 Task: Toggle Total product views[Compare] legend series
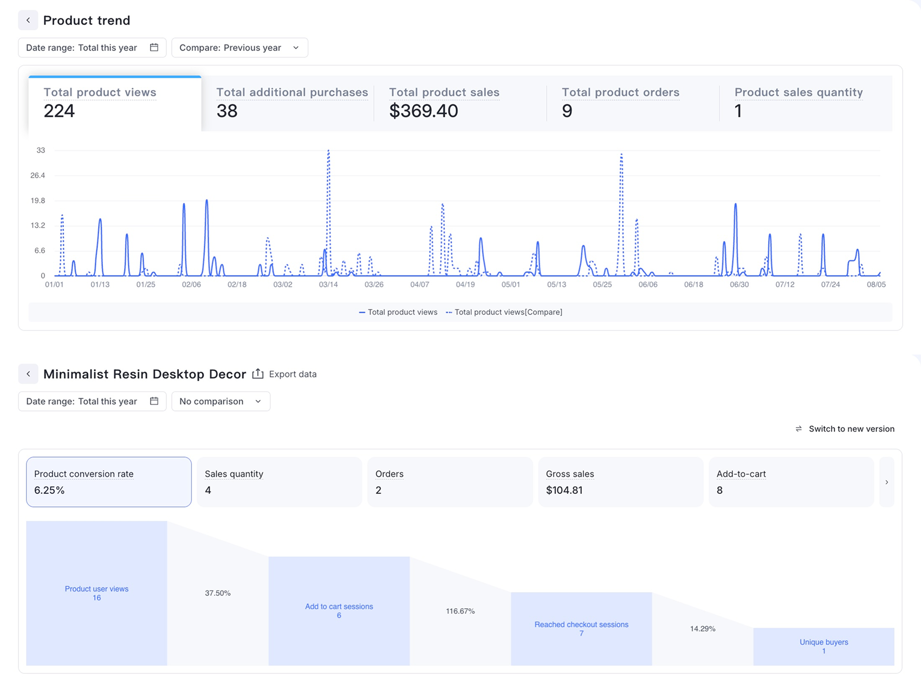[504, 312]
